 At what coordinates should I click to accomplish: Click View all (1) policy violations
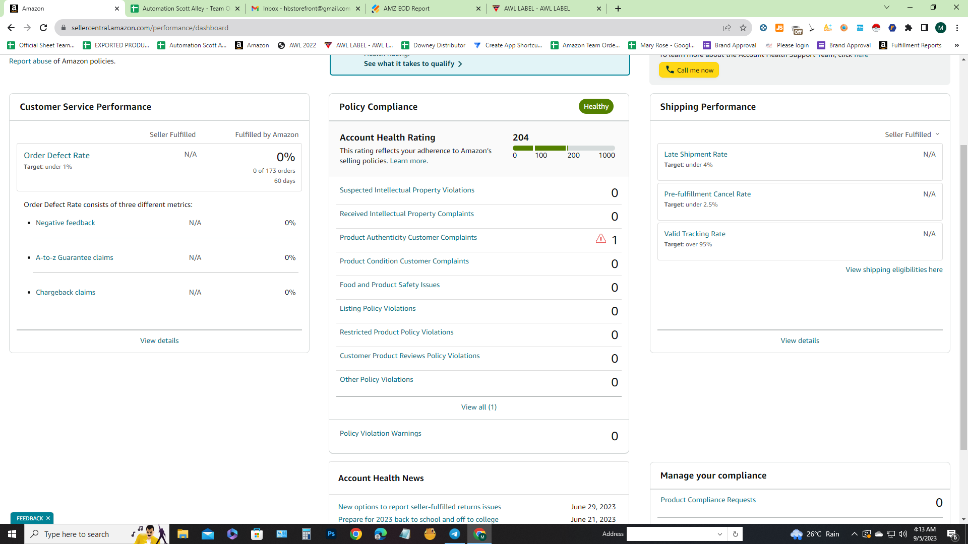pos(478,407)
